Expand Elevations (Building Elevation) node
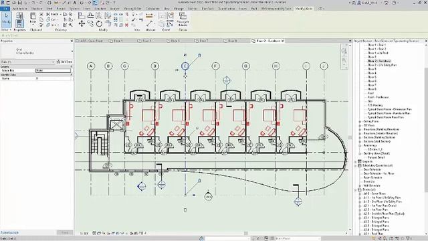Screen dimensions: 428x241 [x=360, y=129]
